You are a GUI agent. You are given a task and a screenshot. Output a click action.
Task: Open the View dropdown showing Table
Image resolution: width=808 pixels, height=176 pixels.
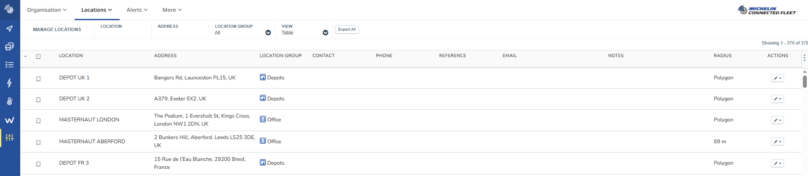[325, 33]
